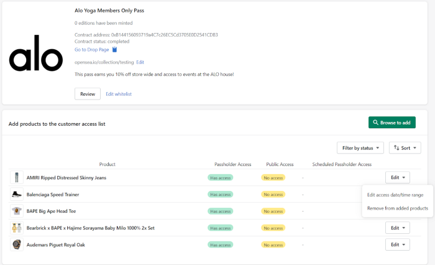The width and height of the screenshot is (435, 265).
Task: Expand Edit dropdown for Bearbrick set
Action: tap(398, 228)
